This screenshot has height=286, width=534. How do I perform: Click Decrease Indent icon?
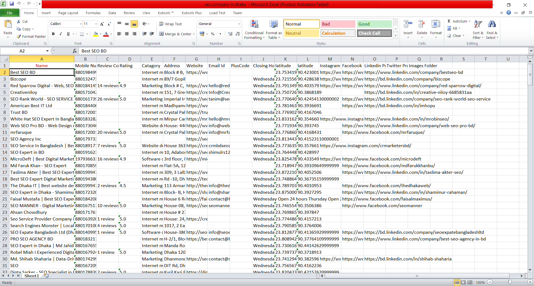pos(144,34)
